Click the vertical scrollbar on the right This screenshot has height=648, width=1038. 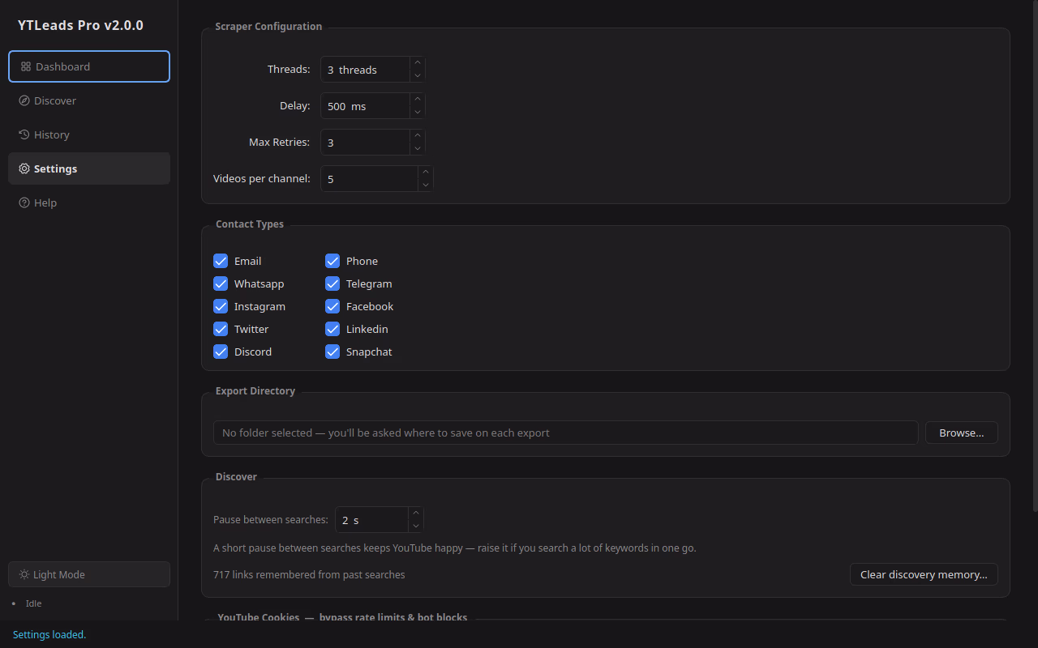(x=1035, y=255)
